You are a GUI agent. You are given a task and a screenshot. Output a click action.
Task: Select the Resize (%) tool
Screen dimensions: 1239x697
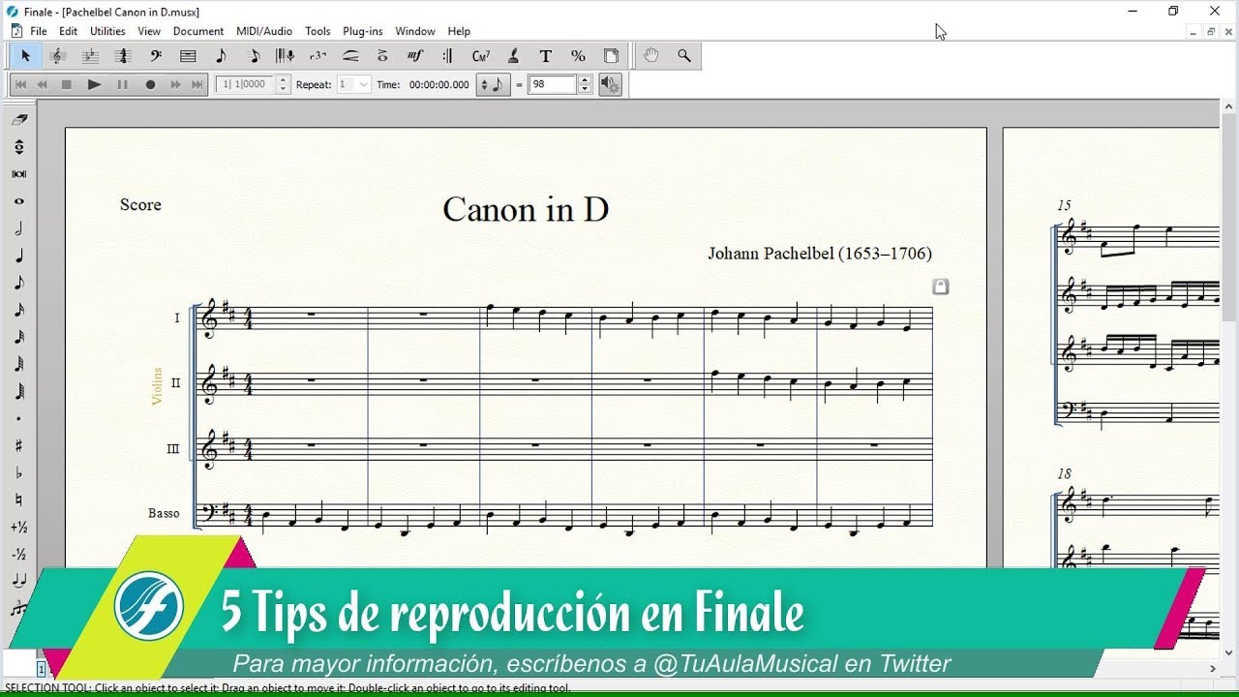(578, 56)
